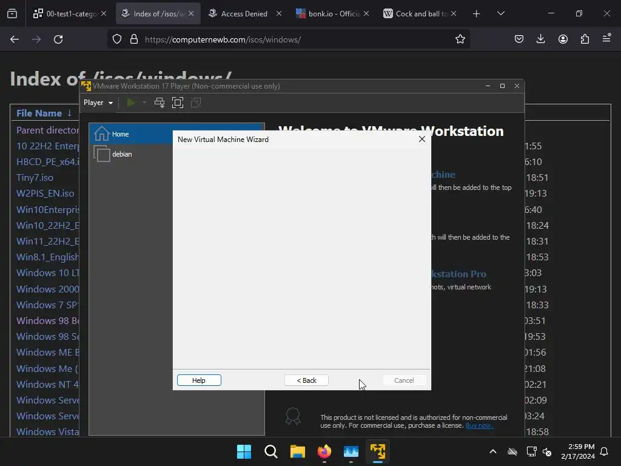Screen dimensions: 621x466
Task: Open Save to Pocket icon in toolbar
Action: [x=519, y=39]
